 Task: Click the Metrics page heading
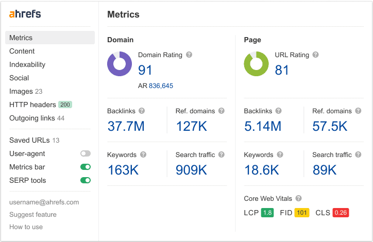coord(123,14)
